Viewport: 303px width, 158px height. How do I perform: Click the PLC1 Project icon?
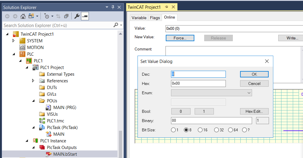[x=35, y=68]
